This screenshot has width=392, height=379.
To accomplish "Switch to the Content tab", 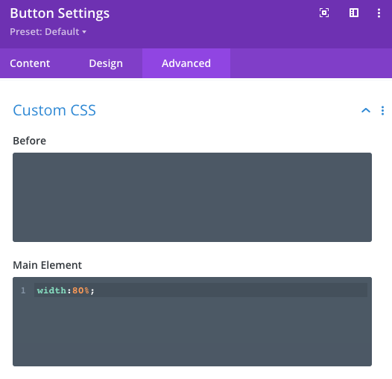I will pos(30,63).
